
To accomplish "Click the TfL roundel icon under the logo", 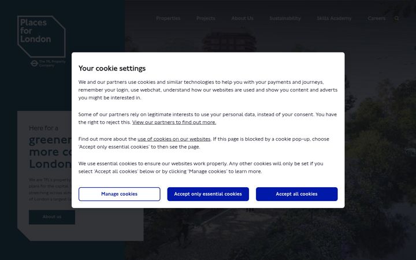I will pyautogui.click(x=34, y=64).
